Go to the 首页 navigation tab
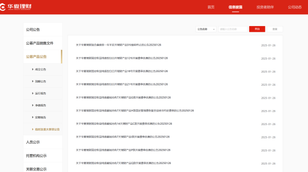Viewport: 308px width, 172px height. [x=211, y=7]
